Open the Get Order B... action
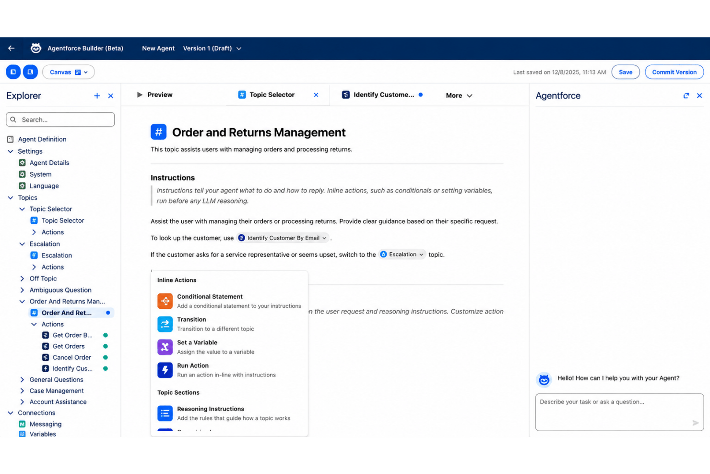Screen dimensions: 710x474 72,335
